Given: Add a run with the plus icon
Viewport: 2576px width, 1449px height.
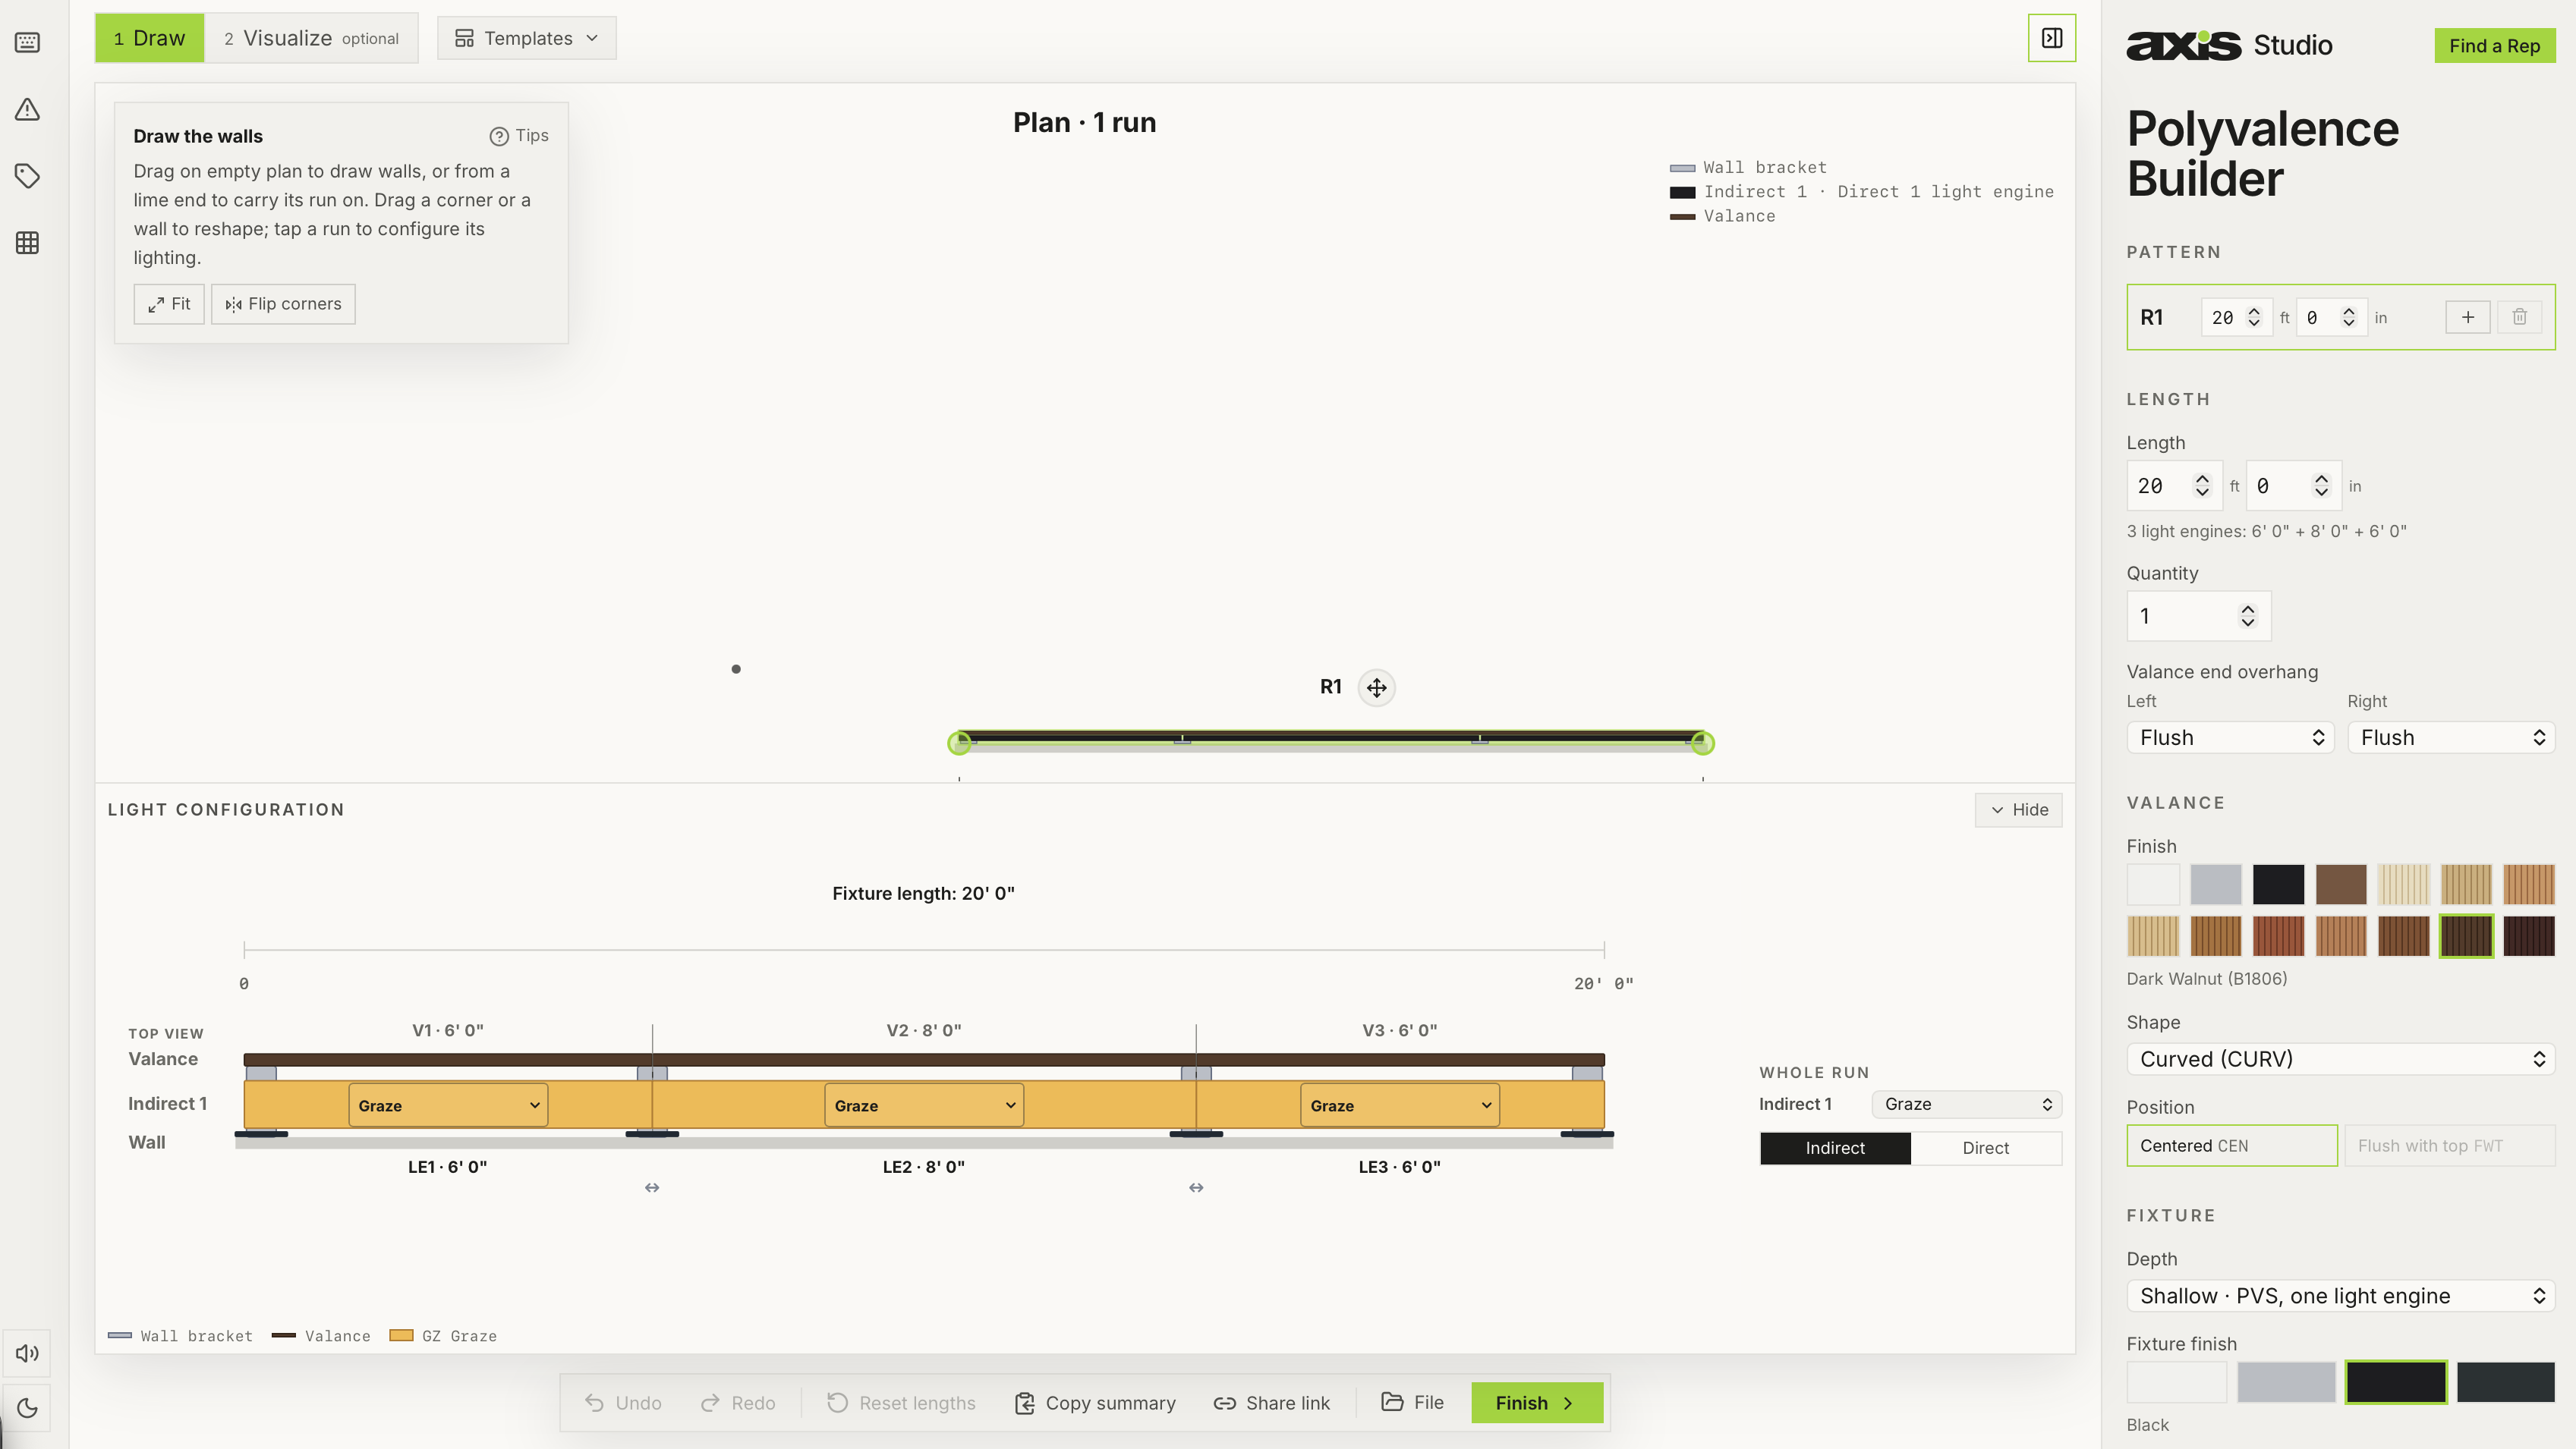Looking at the screenshot, I should (2468, 317).
